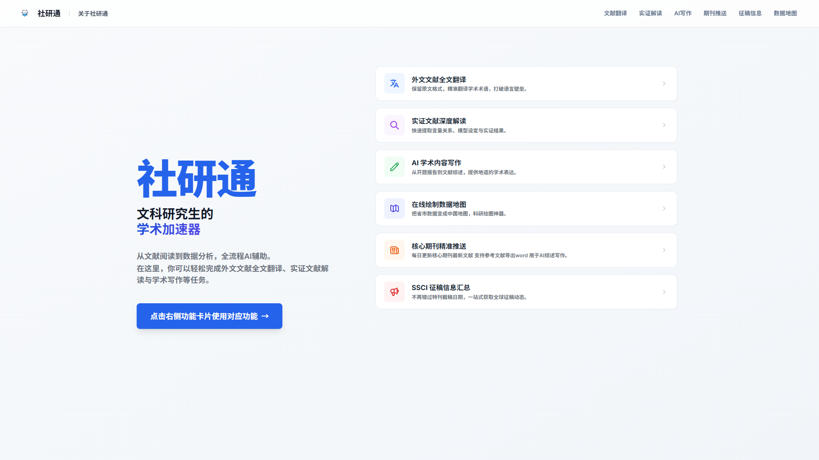Expand the chevron on the 在线绘制数据地图 card
Image resolution: width=819 pixels, height=460 pixels.
coord(664,209)
